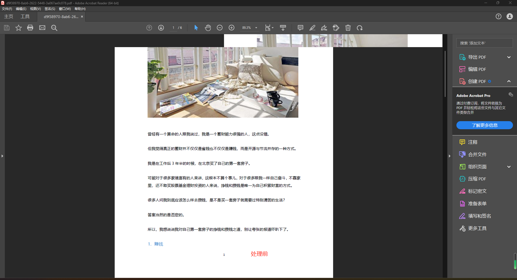Viewport: 517px width, 280px height.
Task: Click the Delete (trash) toolbar icon
Action: click(x=348, y=28)
